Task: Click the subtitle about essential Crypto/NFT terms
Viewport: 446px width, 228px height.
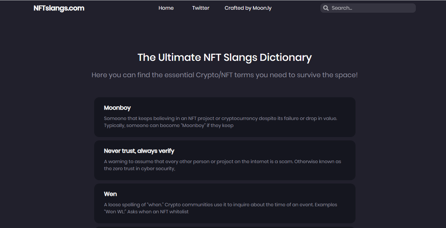Action: pyautogui.click(x=225, y=75)
